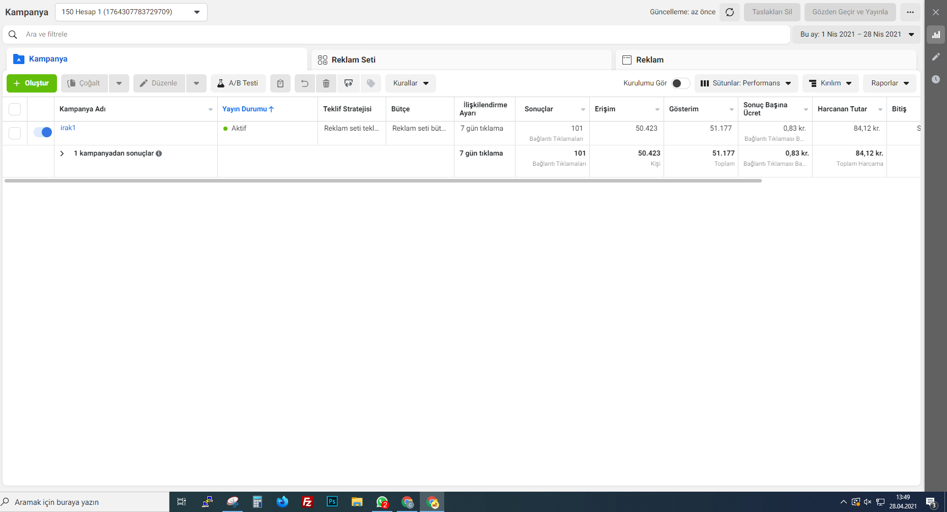Open Sütunlar: Performans columns dropdown
Screen dimensions: 947x512
(747, 83)
